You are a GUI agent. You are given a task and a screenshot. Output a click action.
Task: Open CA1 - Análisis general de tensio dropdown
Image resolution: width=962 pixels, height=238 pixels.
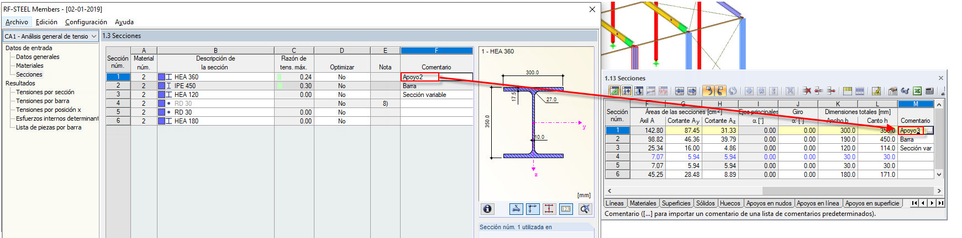[94, 36]
